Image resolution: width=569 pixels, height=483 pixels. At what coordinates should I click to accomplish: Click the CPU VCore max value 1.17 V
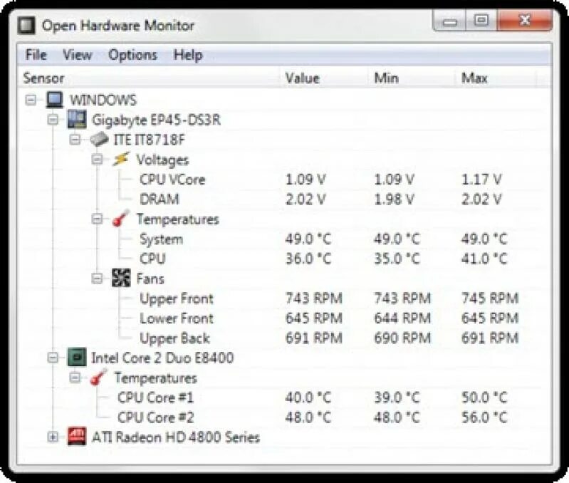point(481,180)
